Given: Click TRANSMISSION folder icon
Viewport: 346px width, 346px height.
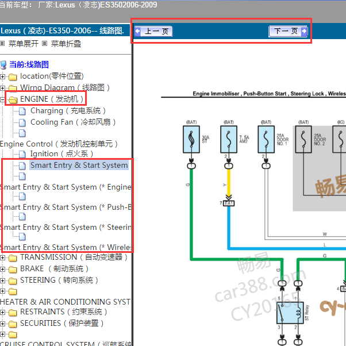Looking at the screenshot, I should point(13,258).
